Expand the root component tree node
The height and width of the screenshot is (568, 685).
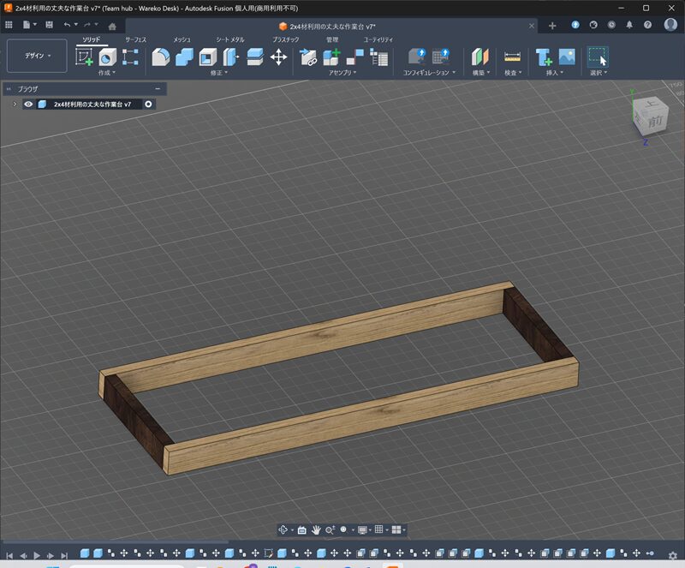coord(15,104)
